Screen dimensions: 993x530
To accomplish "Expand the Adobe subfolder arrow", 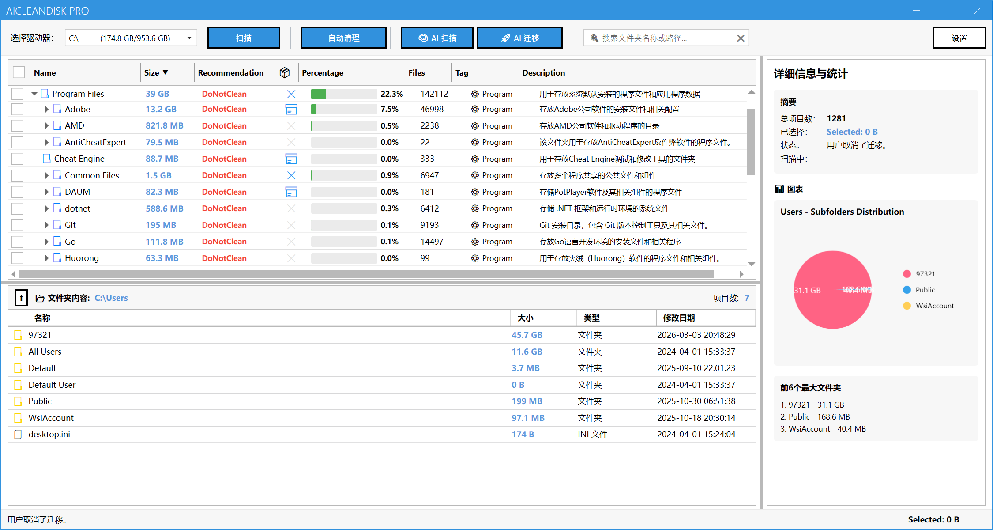I will [x=46, y=109].
